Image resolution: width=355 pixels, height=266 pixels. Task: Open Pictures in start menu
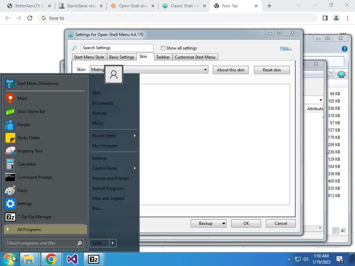point(99,113)
